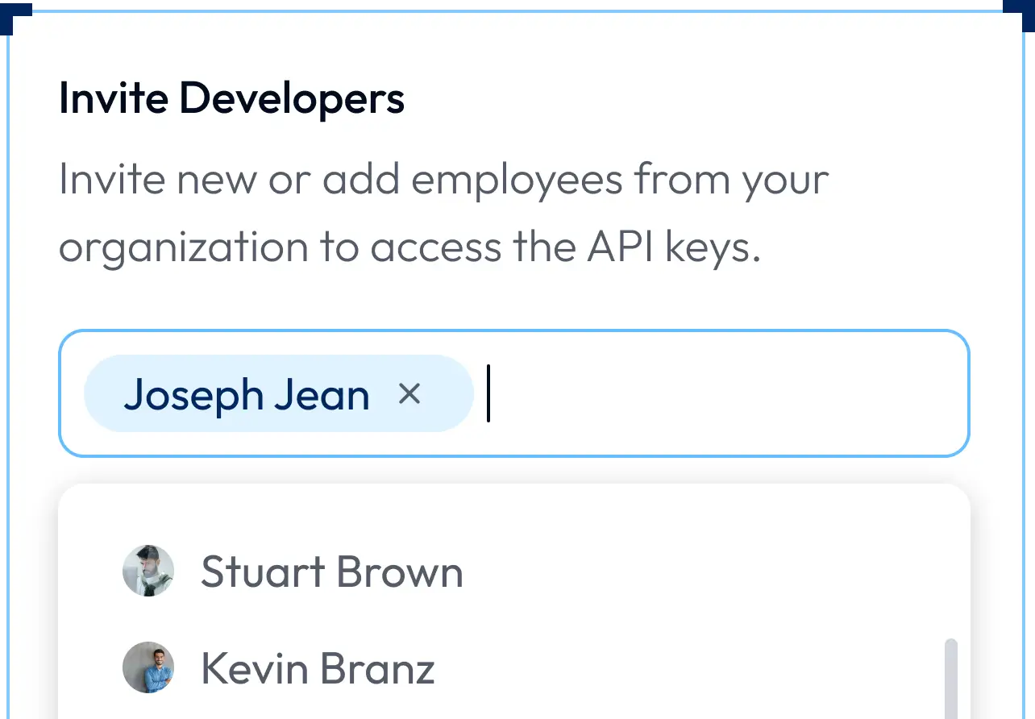Click the Invite Developers heading

click(232, 99)
